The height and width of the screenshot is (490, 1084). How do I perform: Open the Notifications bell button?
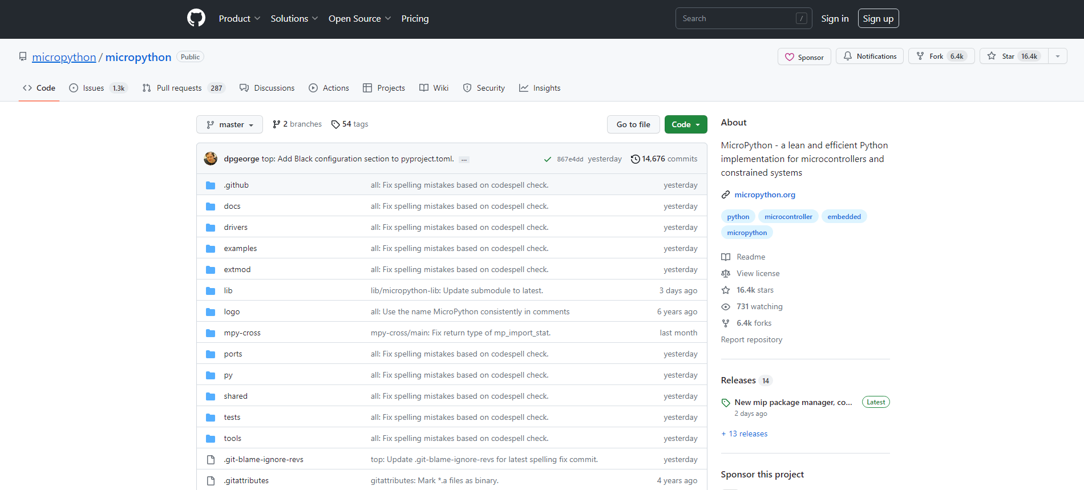[x=869, y=56]
